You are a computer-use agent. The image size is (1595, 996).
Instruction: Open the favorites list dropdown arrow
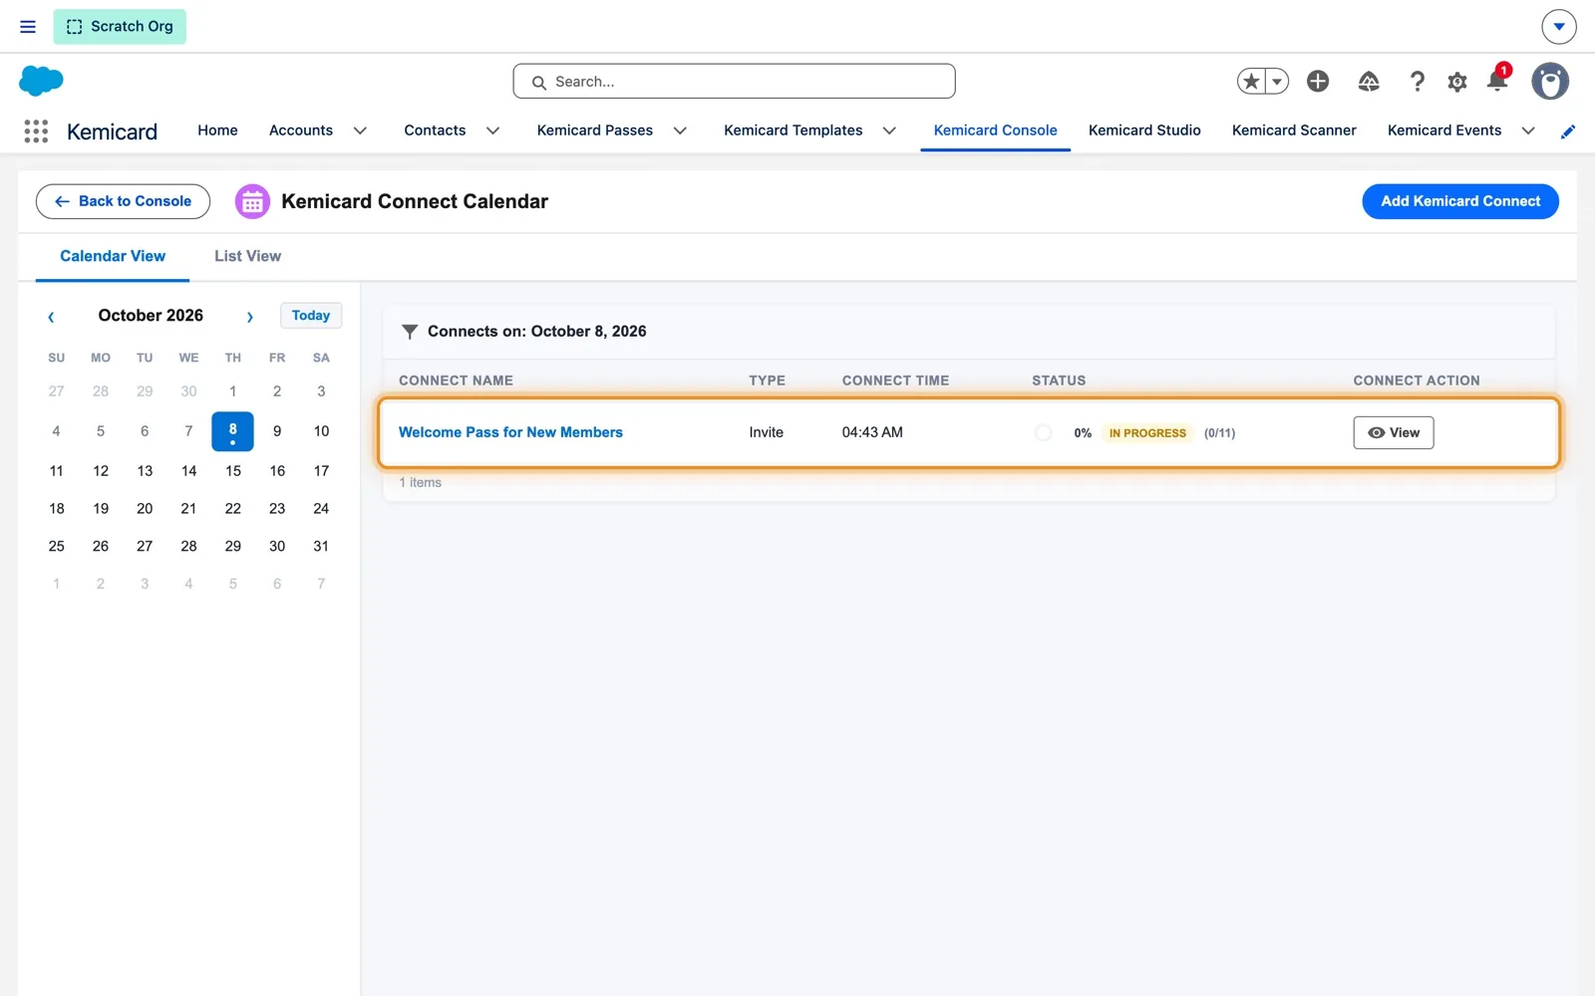(1277, 82)
